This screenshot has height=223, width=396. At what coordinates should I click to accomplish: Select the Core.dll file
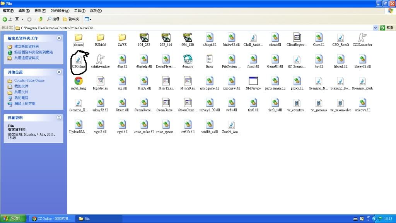319,40
